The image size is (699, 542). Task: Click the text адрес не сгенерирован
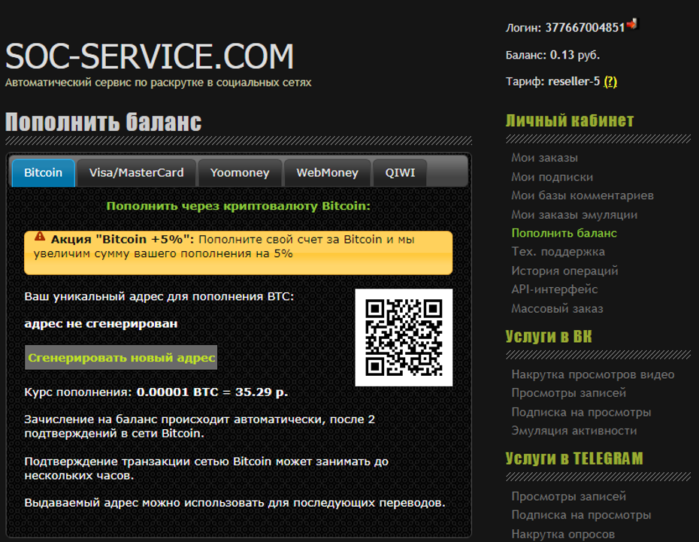(x=101, y=323)
